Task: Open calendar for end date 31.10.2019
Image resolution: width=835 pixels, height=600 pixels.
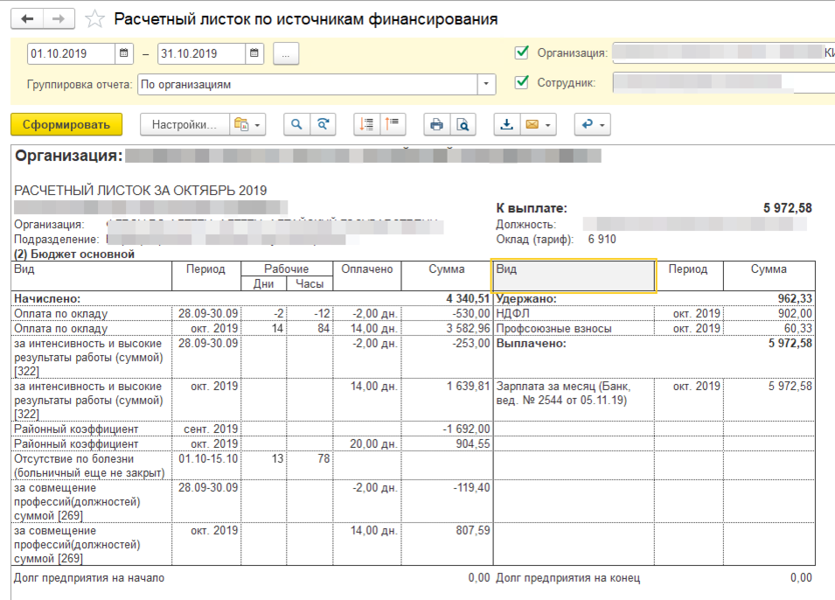Action: [x=254, y=53]
